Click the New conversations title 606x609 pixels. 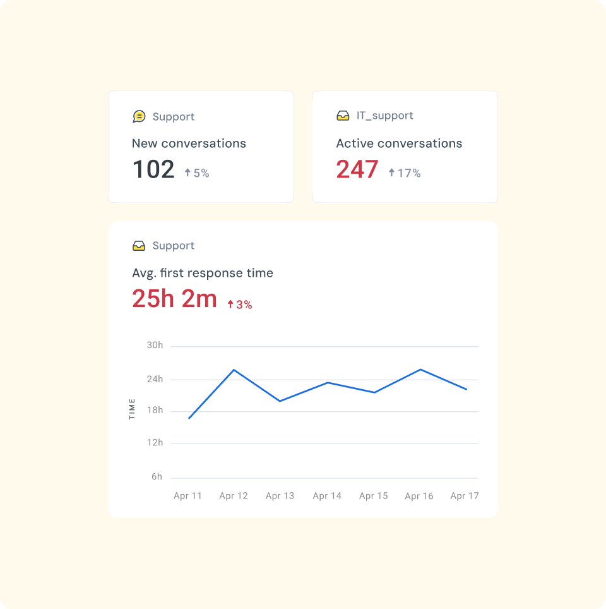point(189,143)
